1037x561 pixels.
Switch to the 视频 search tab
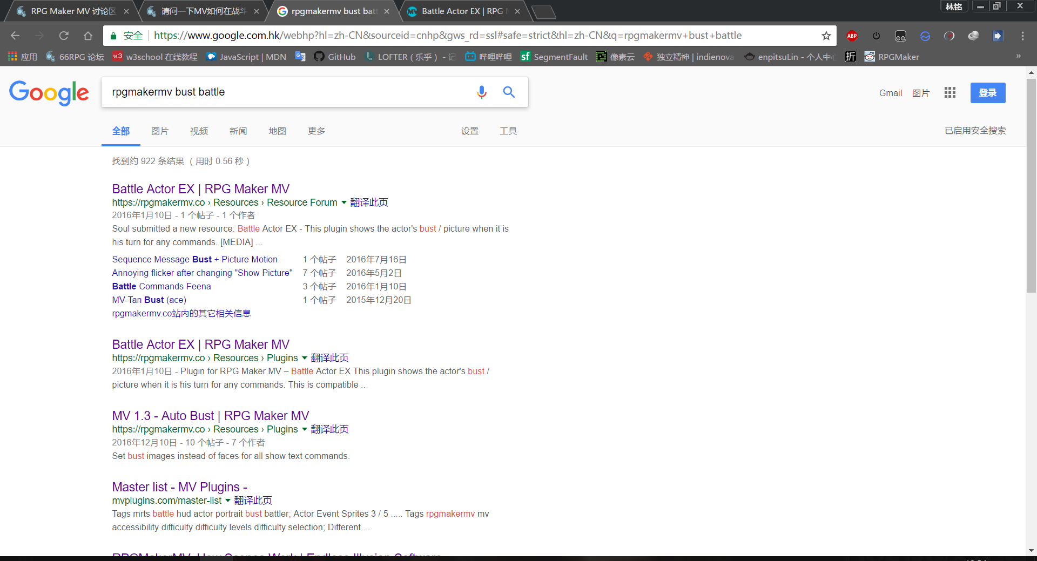coord(199,131)
